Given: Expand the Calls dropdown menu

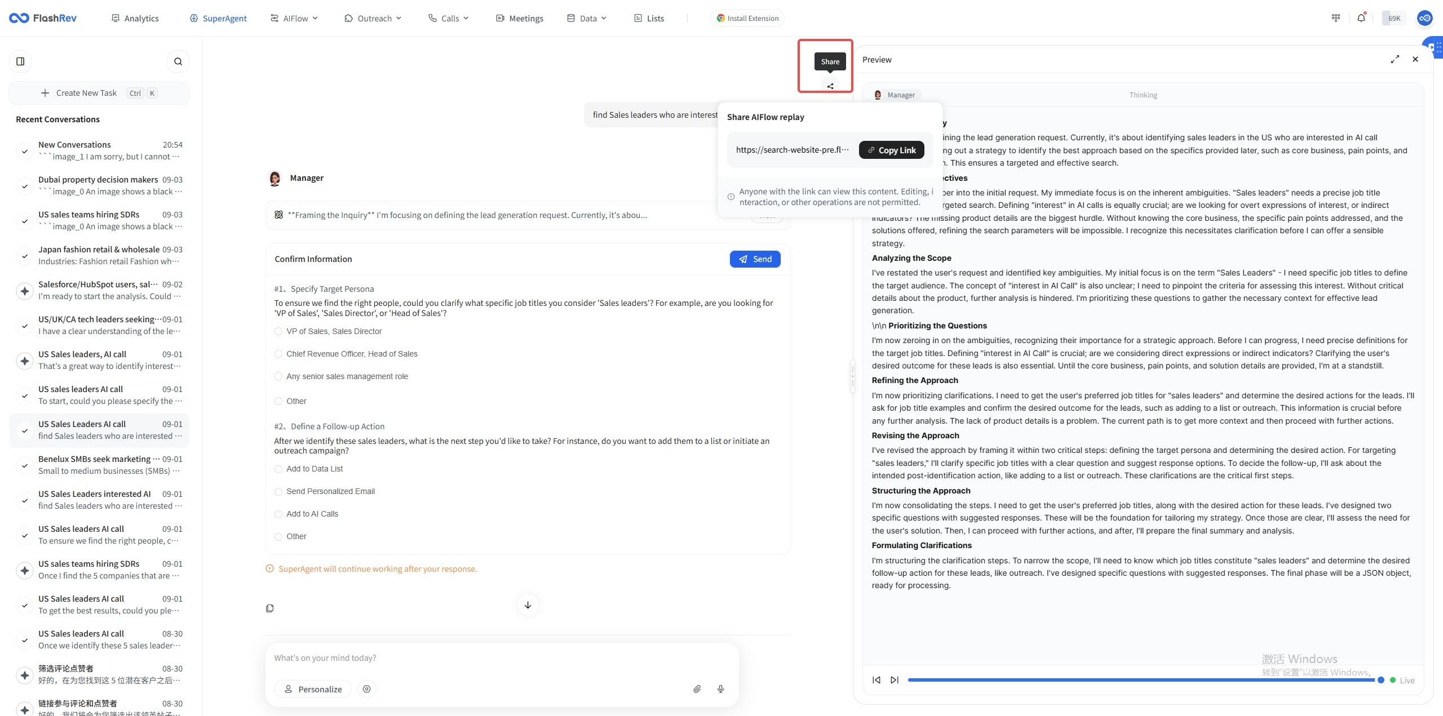Looking at the screenshot, I should [449, 18].
